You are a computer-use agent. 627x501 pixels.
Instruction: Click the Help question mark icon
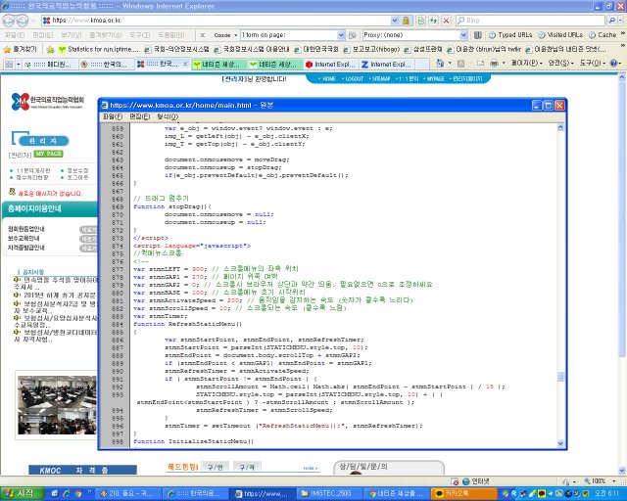coord(614,64)
